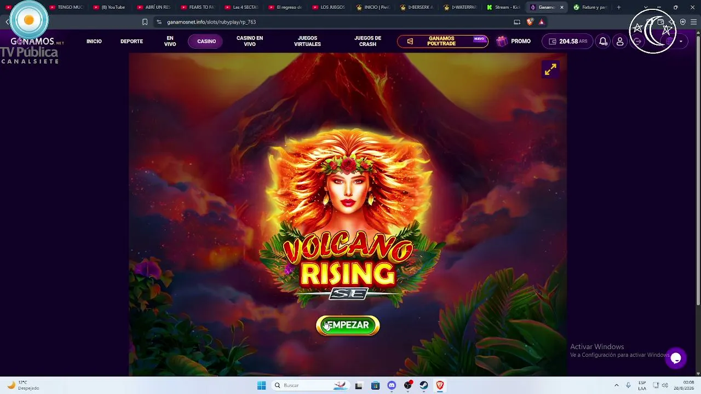Open OBS Studio from the taskbar
The height and width of the screenshot is (394, 701).
click(407, 385)
